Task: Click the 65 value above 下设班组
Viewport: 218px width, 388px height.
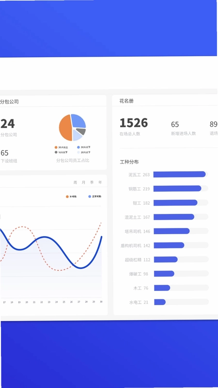Action: (4, 153)
